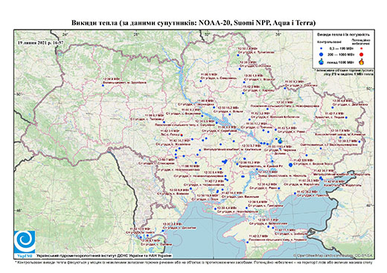387x273 pixels.
Task: Click the blue marker near Mariupol on the coast
Action: (x=321, y=178)
